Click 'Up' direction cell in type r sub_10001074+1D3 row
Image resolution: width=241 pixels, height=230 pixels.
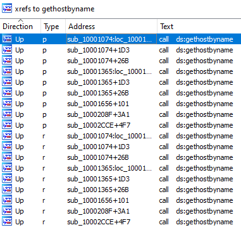coord(20,147)
